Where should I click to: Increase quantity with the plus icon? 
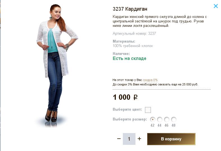139,139
